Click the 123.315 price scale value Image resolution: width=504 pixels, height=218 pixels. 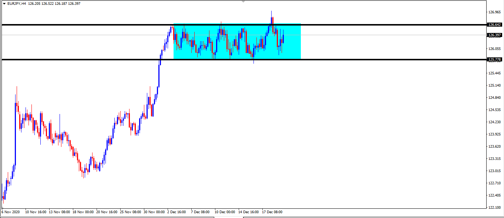click(494, 159)
